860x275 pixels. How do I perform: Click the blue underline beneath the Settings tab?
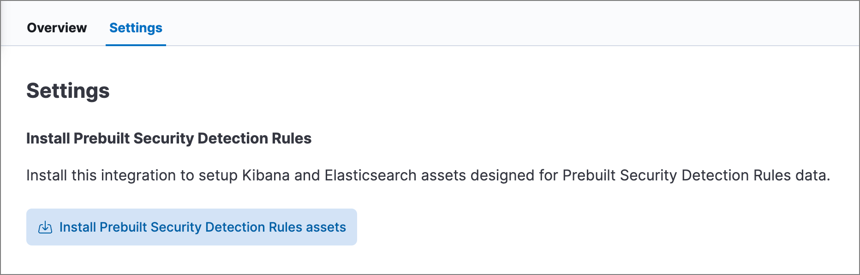pyautogui.click(x=136, y=45)
